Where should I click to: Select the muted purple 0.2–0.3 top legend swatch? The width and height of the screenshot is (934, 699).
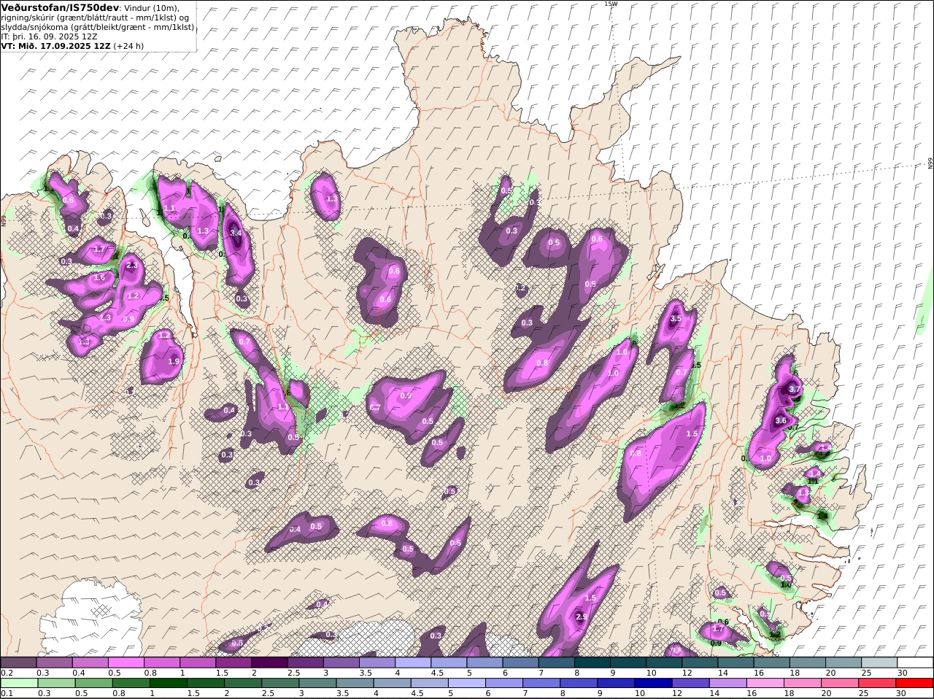click(x=19, y=663)
